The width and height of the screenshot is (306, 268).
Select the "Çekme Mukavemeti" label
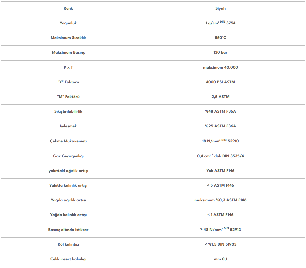click(x=68, y=141)
